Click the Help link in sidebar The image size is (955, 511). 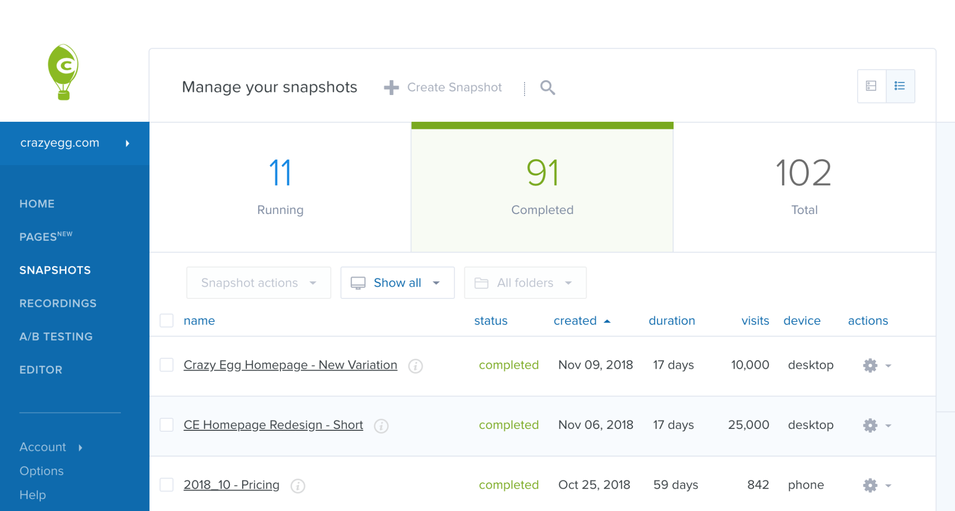(32, 495)
